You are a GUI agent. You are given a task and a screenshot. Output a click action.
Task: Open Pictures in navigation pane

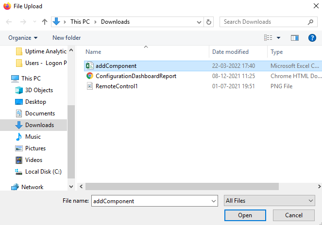tap(31, 148)
